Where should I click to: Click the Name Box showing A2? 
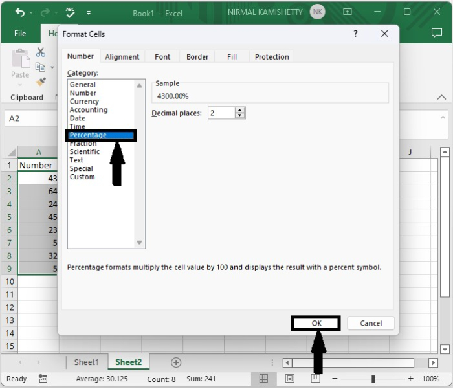coord(31,118)
